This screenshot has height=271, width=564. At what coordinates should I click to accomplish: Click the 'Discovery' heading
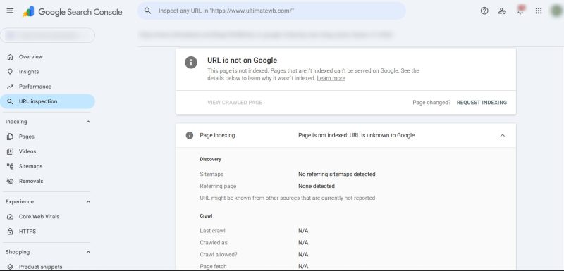[210, 159]
